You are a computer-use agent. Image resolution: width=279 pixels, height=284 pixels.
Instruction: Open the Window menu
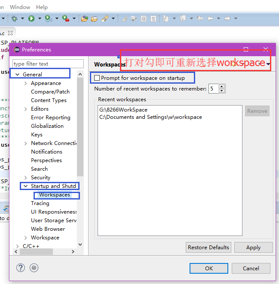(x=20, y=7)
